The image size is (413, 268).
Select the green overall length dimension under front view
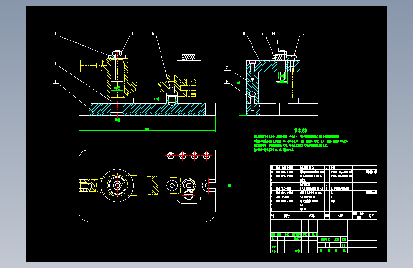[x=147, y=130]
